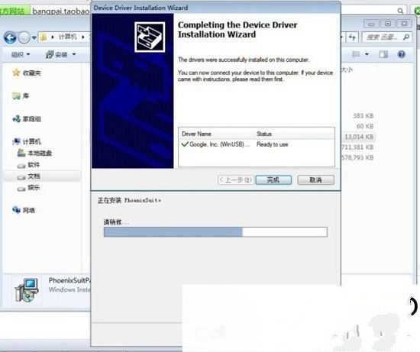Maximize the Explorer window
Image resolution: width=420 pixels, height=352 pixels.
[388, 24]
